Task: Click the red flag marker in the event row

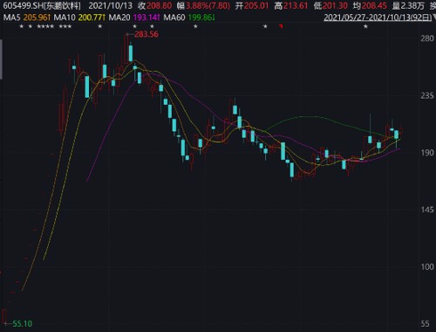Action: (281, 27)
